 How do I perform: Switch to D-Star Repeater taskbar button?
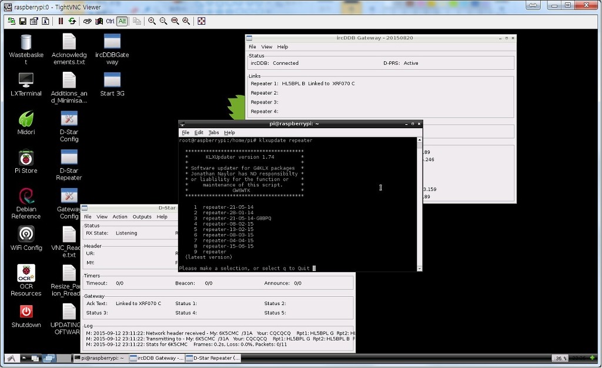point(213,358)
